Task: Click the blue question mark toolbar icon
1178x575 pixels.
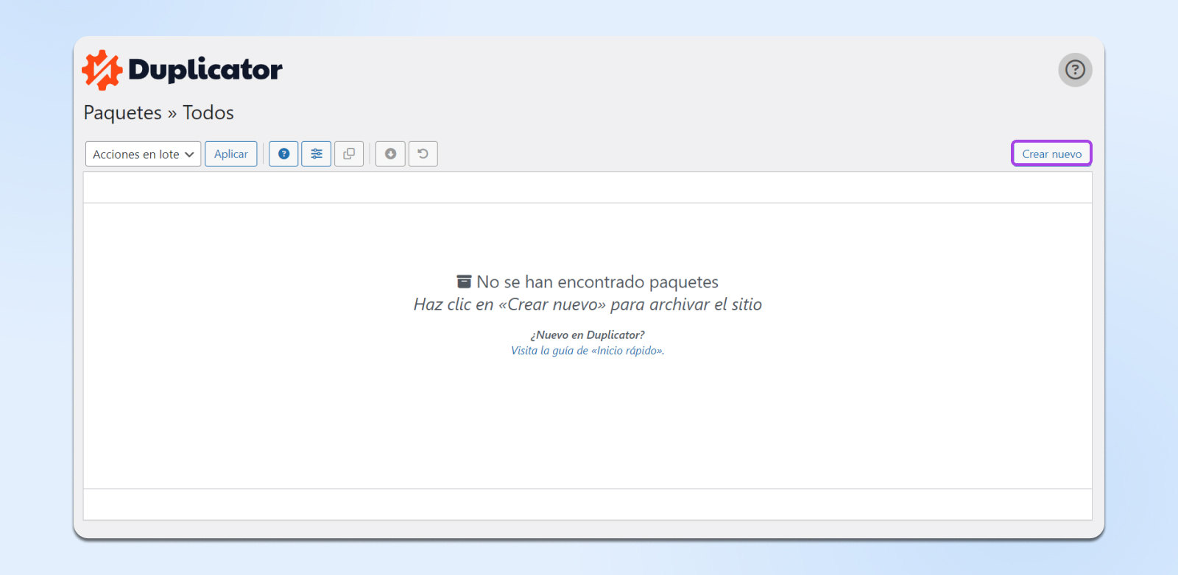Action: point(283,154)
